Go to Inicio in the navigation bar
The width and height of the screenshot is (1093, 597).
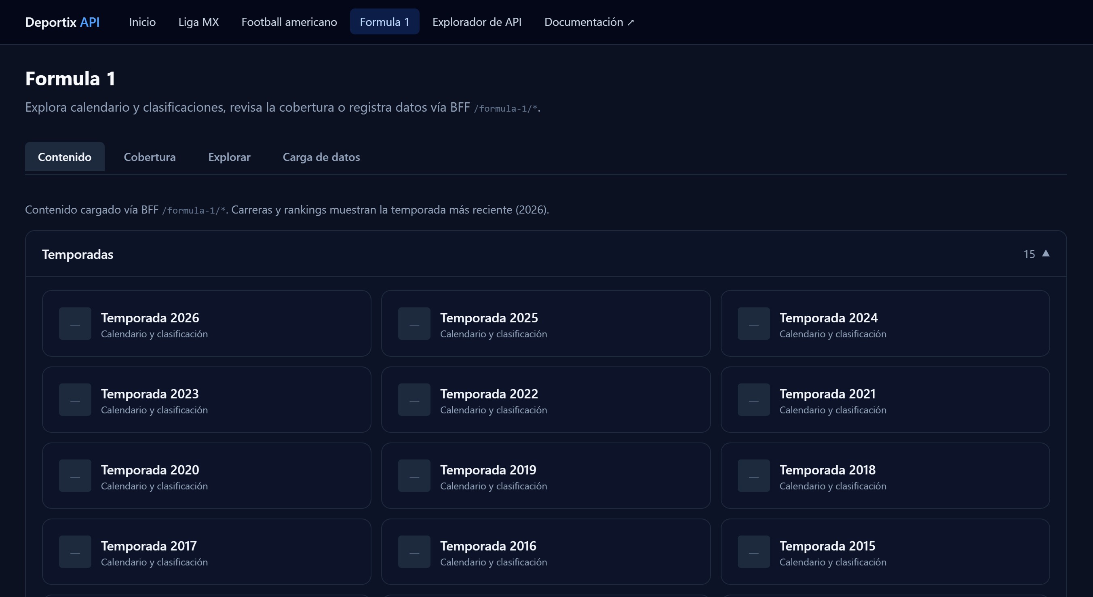pyautogui.click(x=142, y=22)
